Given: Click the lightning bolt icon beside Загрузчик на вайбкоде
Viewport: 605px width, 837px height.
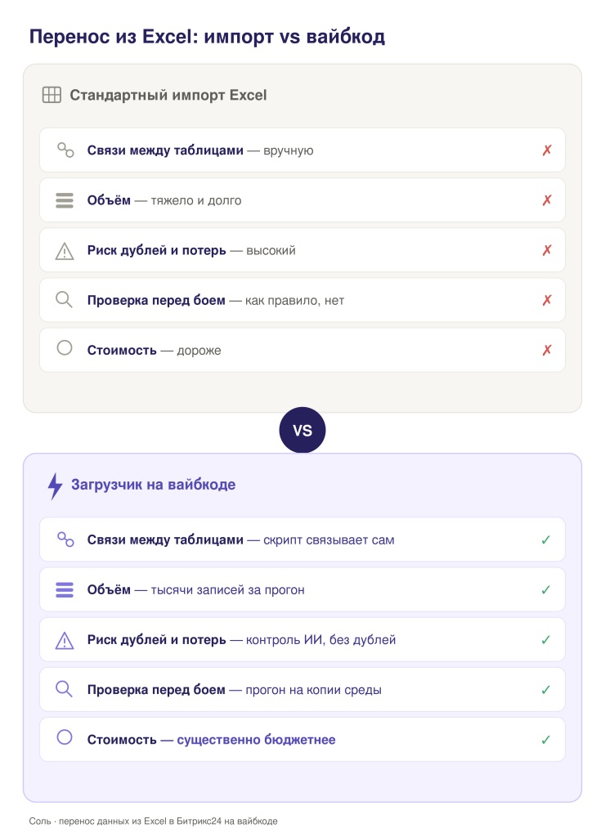Looking at the screenshot, I should (55, 486).
